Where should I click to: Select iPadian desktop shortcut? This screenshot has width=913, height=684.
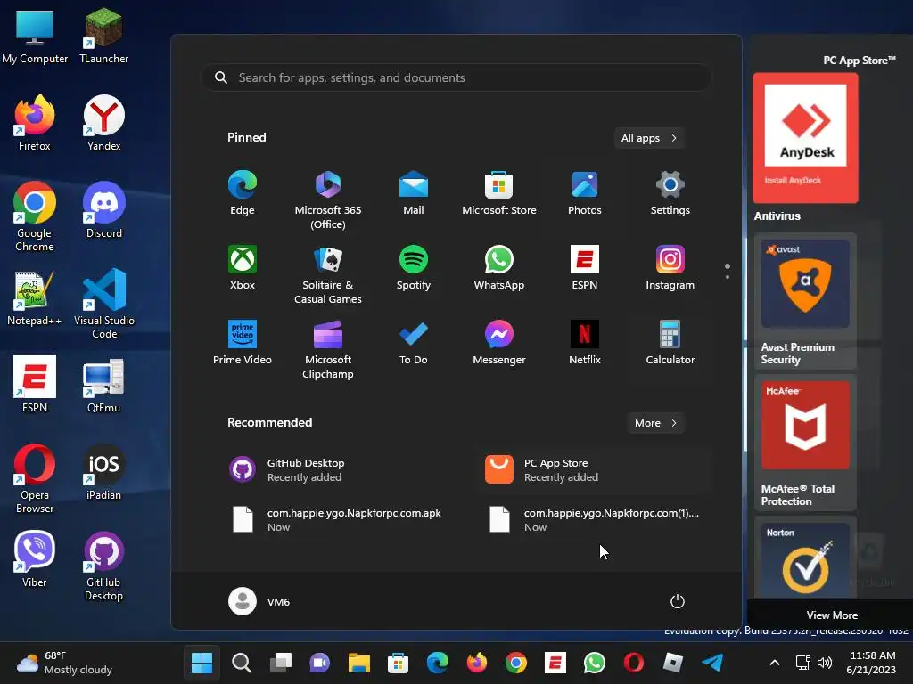pos(103,472)
